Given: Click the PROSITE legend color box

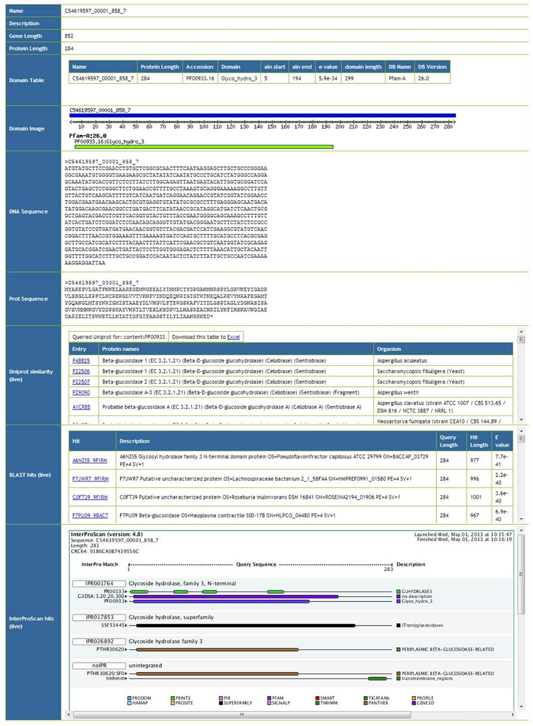Looking at the screenshot, I should tap(173, 703).
